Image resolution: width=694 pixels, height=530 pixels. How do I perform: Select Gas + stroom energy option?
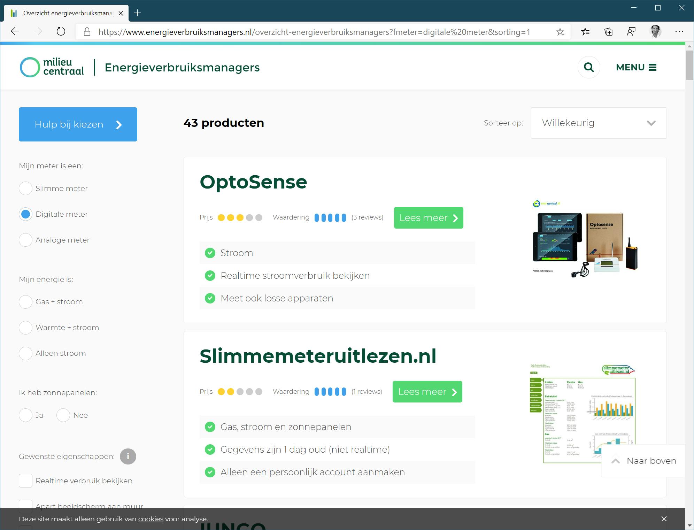coord(25,302)
